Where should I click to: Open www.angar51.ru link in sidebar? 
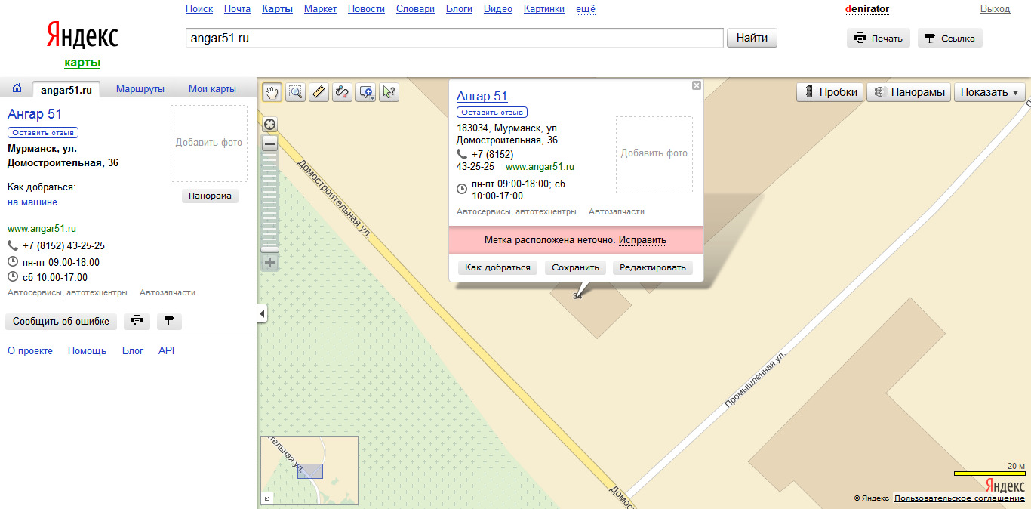pos(42,228)
